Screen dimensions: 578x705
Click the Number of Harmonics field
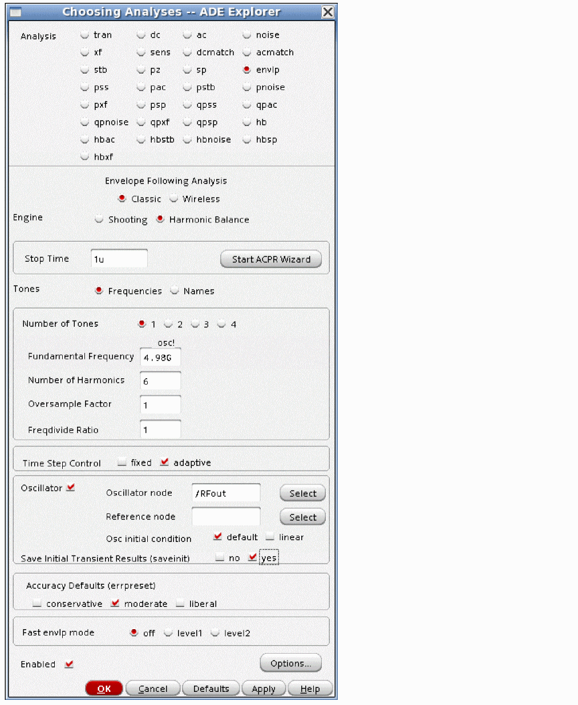pos(160,381)
